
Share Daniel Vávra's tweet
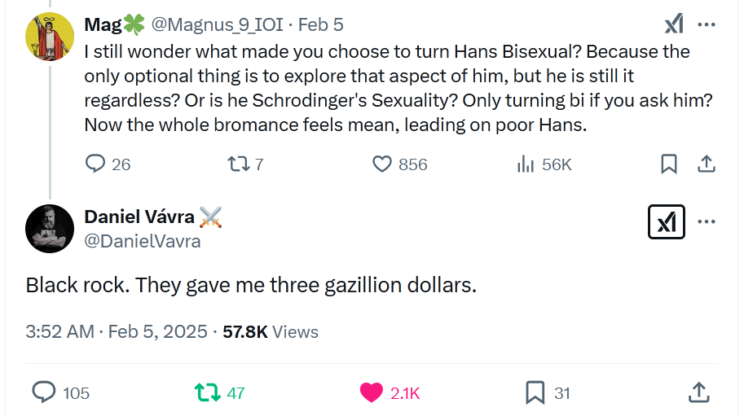tap(698, 392)
